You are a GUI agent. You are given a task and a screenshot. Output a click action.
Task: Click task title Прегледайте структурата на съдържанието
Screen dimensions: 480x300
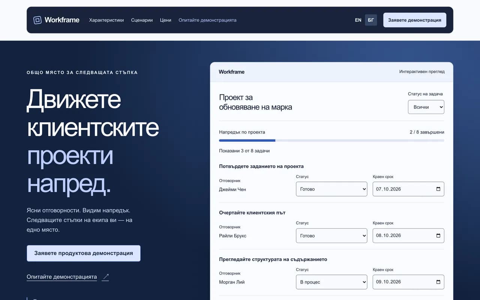(x=273, y=259)
